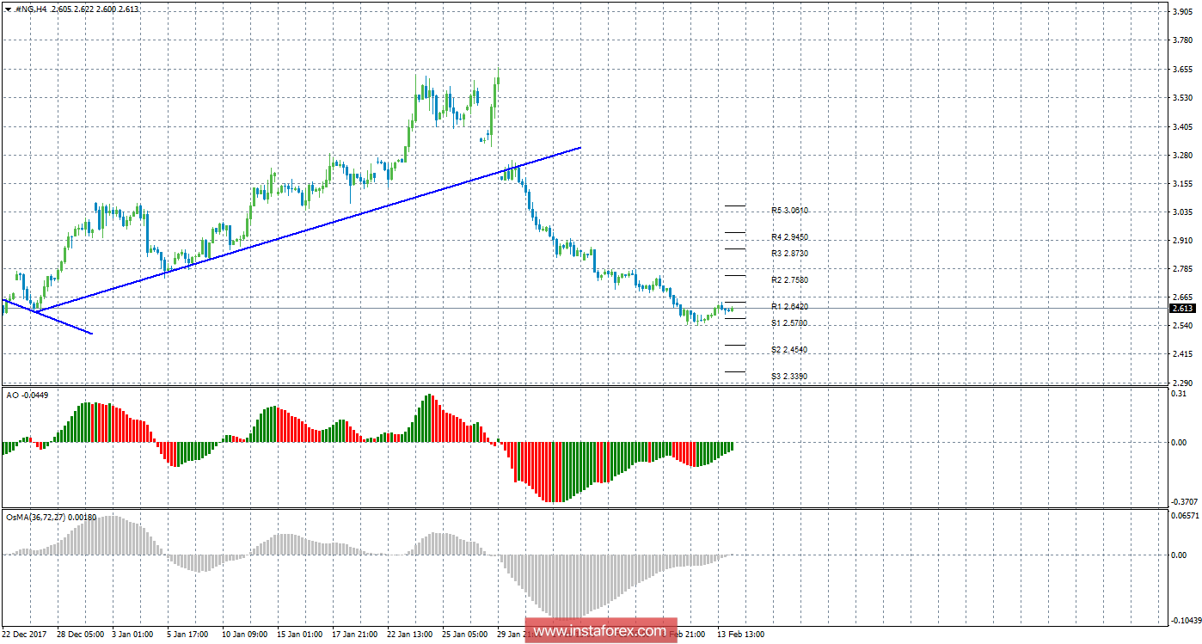
Task: Select the R5 3.0610 pivot level label
Action: pos(789,210)
